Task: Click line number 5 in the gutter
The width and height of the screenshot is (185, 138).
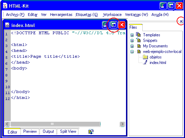Action: coord(6,58)
